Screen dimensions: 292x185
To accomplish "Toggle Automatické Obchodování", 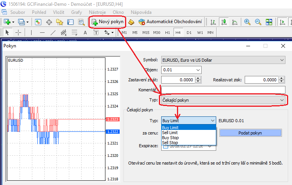I will tap(170, 22).
